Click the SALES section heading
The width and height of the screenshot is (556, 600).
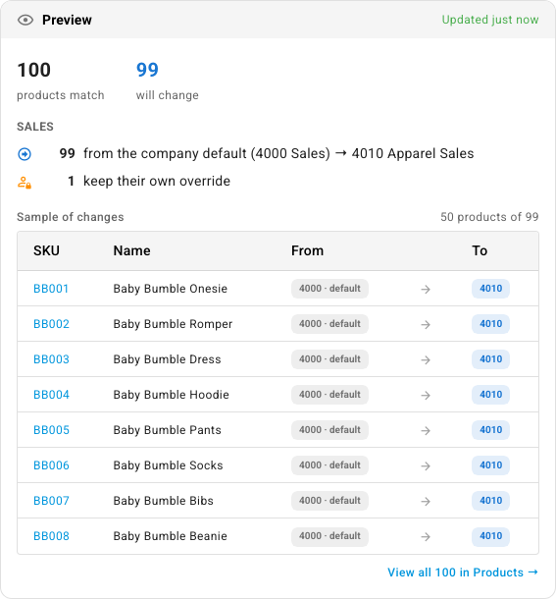coord(35,127)
